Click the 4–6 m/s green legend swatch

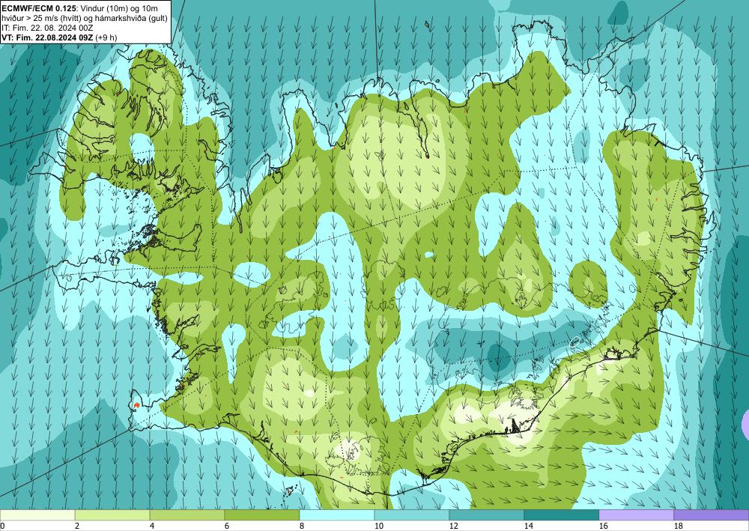187,515
